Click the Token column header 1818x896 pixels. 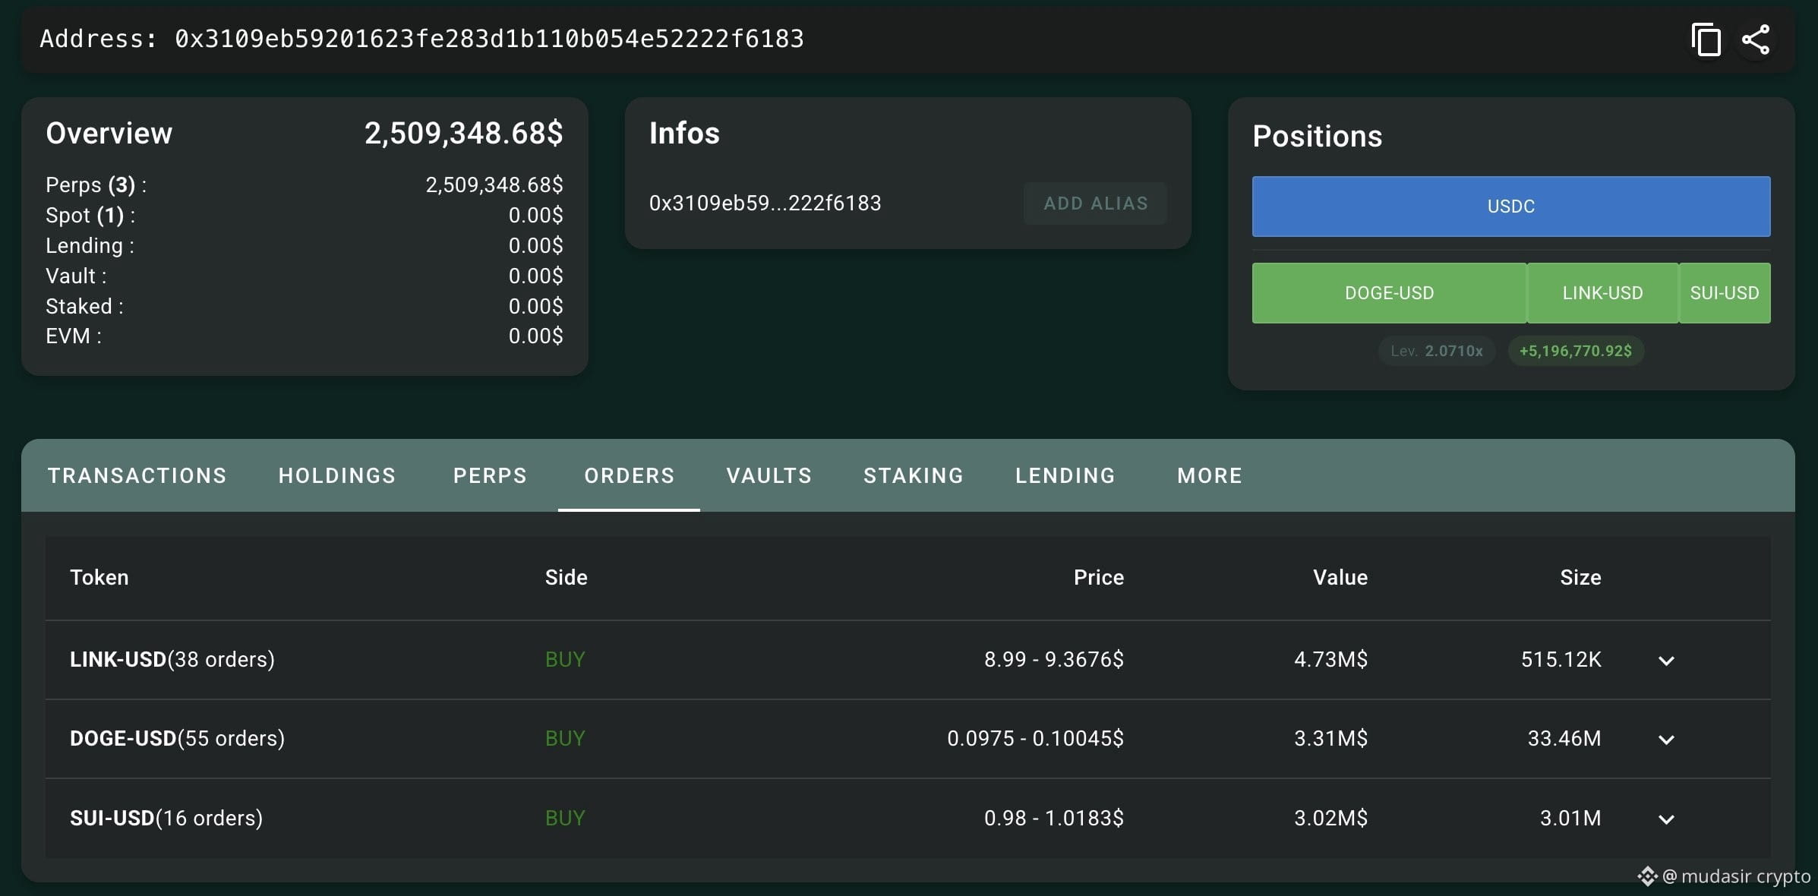click(99, 578)
